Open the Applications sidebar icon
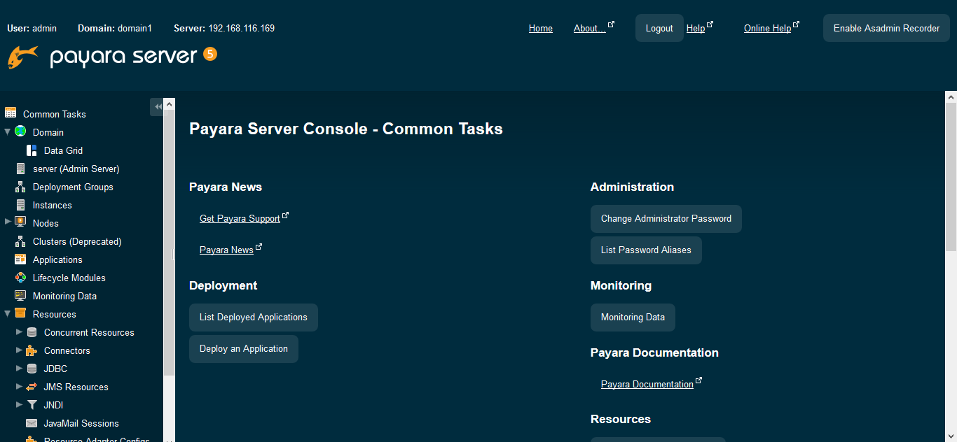The width and height of the screenshot is (957, 442). 20,259
